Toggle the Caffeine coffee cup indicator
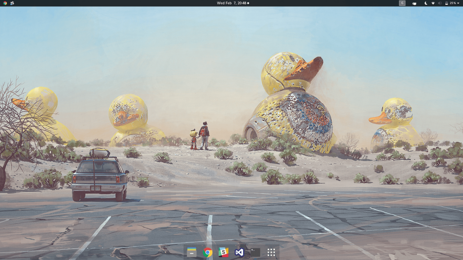The height and width of the screenshot is (260, 463). (x=414, y=3)
